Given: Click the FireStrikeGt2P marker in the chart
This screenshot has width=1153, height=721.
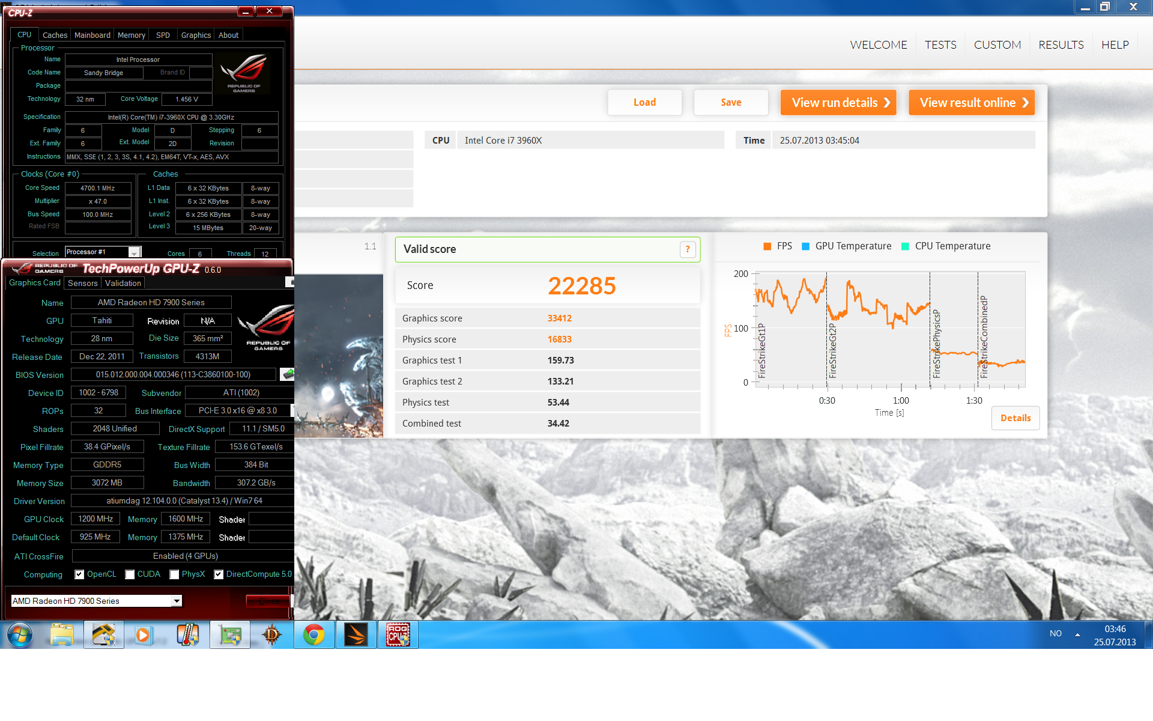Looking at the screenshot, I should [832, 350].
